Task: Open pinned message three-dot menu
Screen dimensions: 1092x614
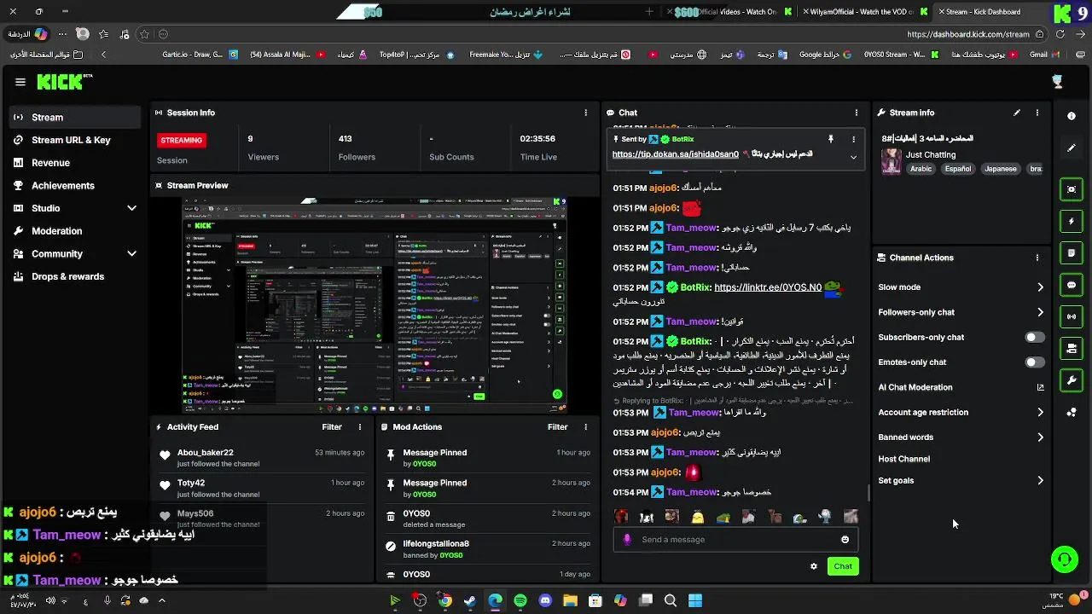Action: [x=853, y=139]
